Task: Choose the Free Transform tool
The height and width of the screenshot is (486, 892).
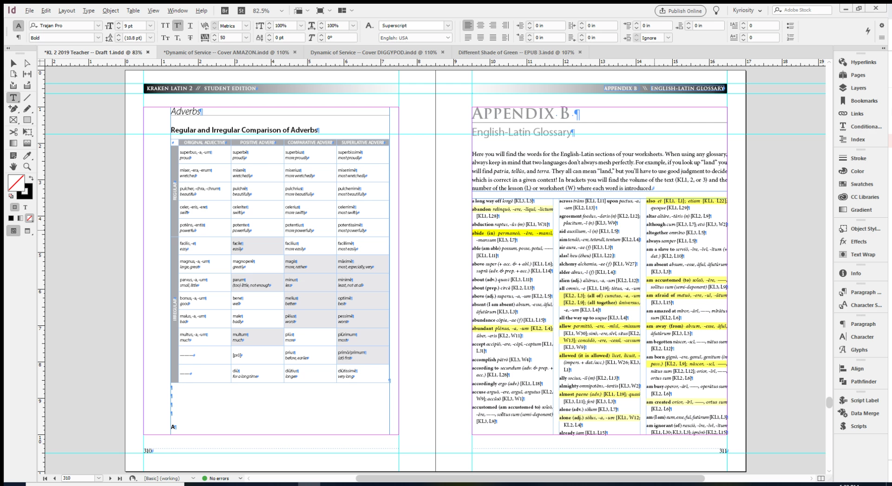Action: coord(27,132)
